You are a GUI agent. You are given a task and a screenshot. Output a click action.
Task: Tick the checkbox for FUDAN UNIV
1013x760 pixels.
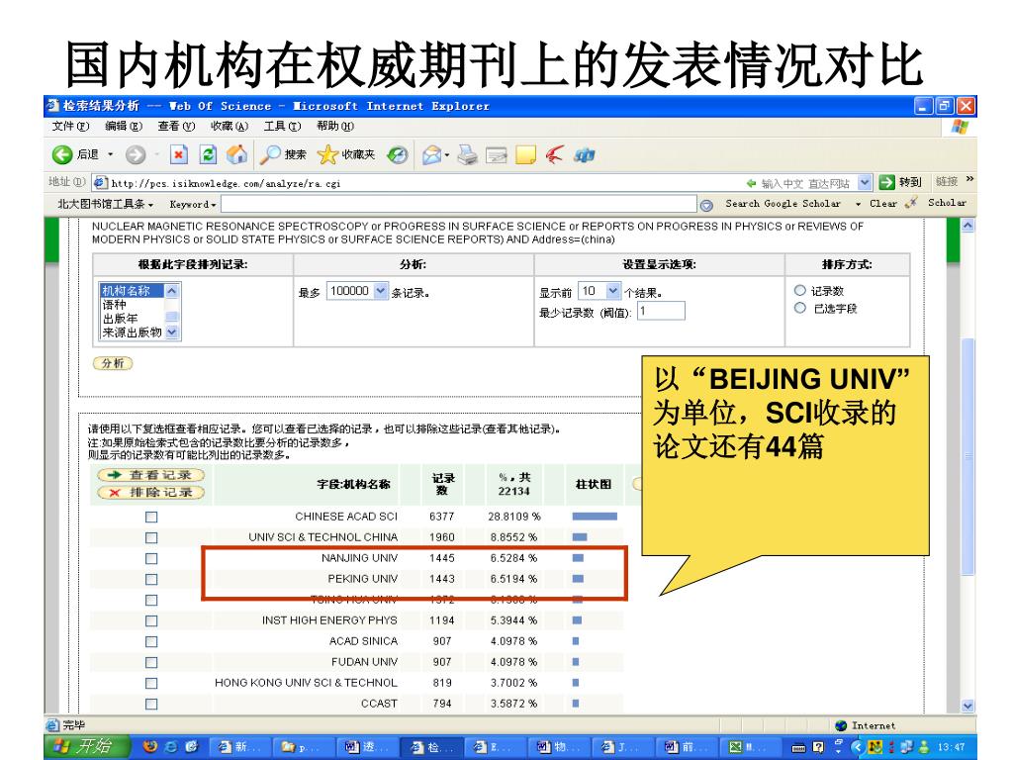[151, 662]
